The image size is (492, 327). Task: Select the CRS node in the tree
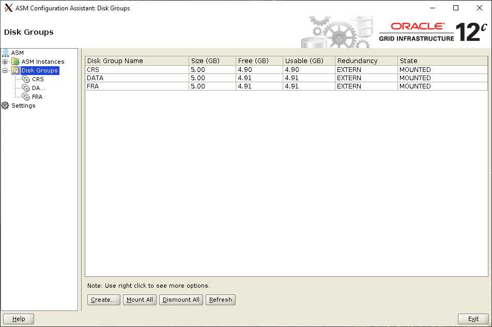coord(38,79)
